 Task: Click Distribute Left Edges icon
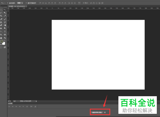69,3
